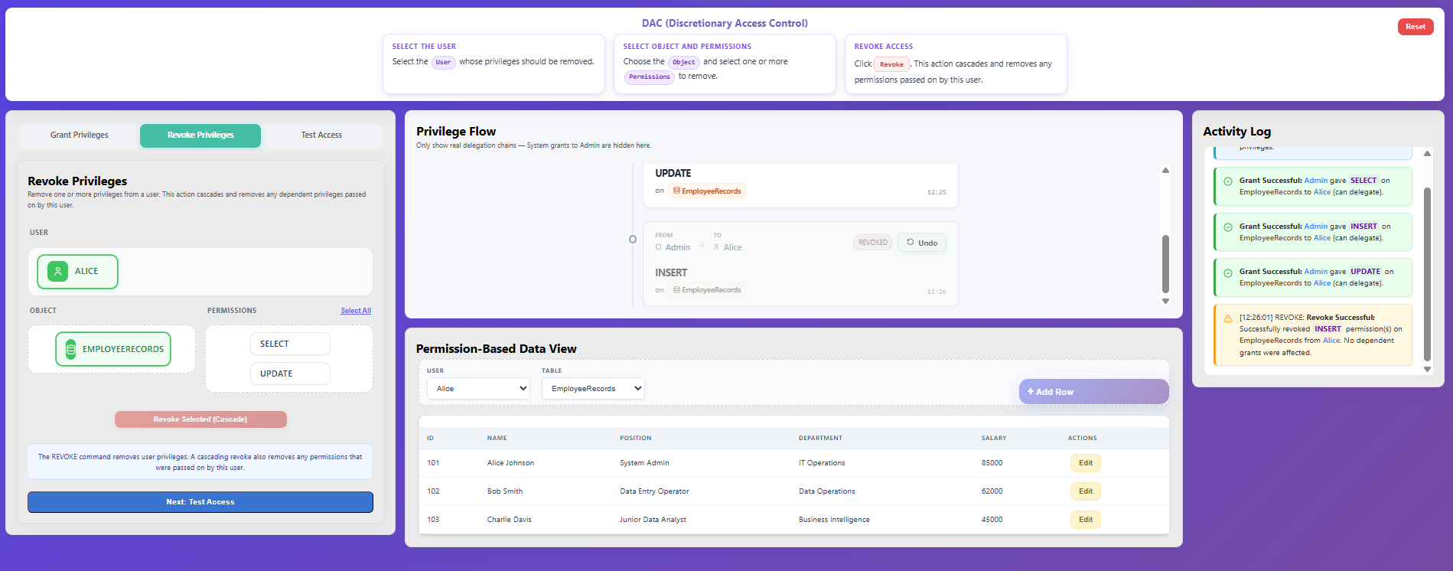Click the "Alice Johnson" name cell
Image resolution: width=1453 pixels, height=571 pixels.
pyautogui.click(x=510, y=463)
